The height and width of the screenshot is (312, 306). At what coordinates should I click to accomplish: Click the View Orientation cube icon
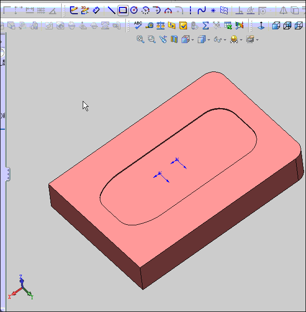pos(186,39)
